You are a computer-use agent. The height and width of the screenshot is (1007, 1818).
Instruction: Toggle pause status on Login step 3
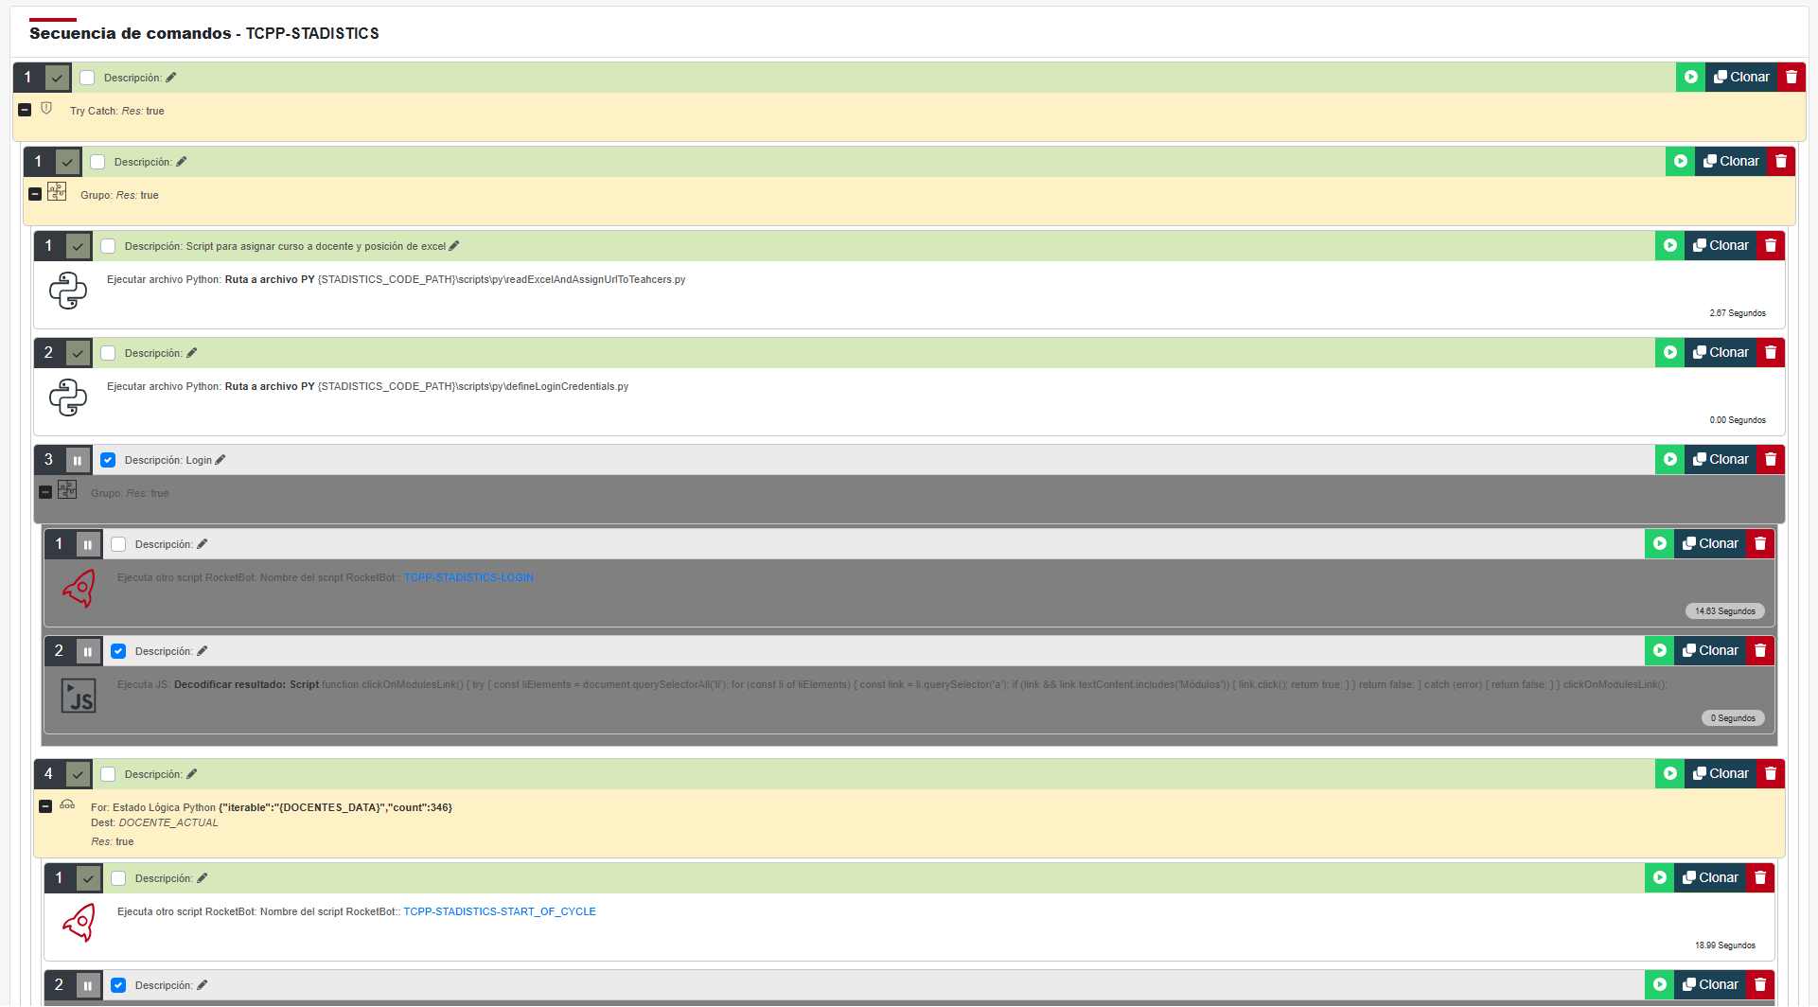click(78, 460)
